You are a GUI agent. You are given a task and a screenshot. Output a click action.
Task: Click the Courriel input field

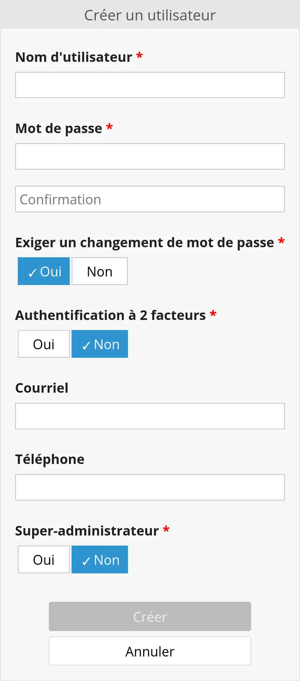pyautogui.click(x=150, y=416)
